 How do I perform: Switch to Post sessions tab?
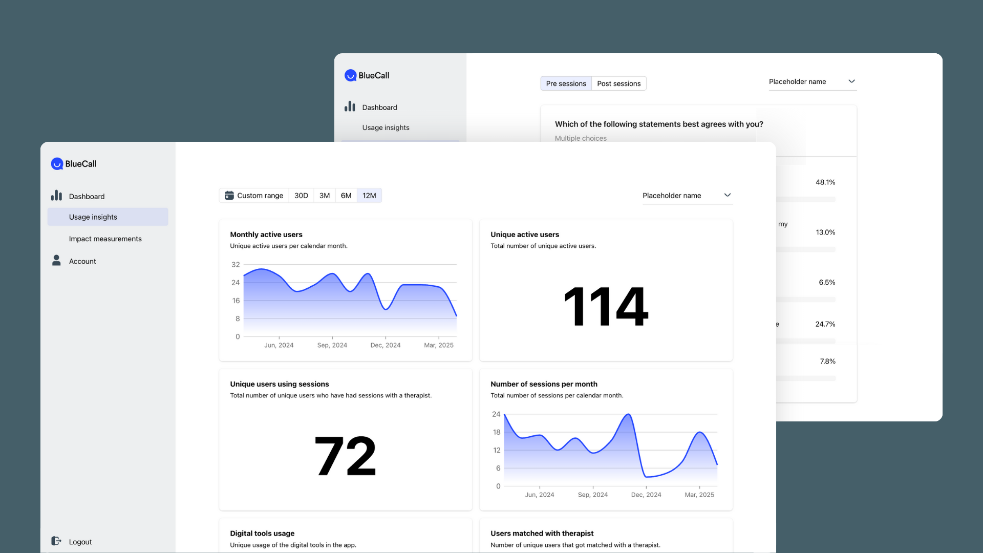tap(618, 83)
